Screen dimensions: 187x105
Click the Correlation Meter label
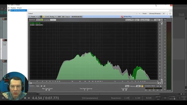(150, 86)
